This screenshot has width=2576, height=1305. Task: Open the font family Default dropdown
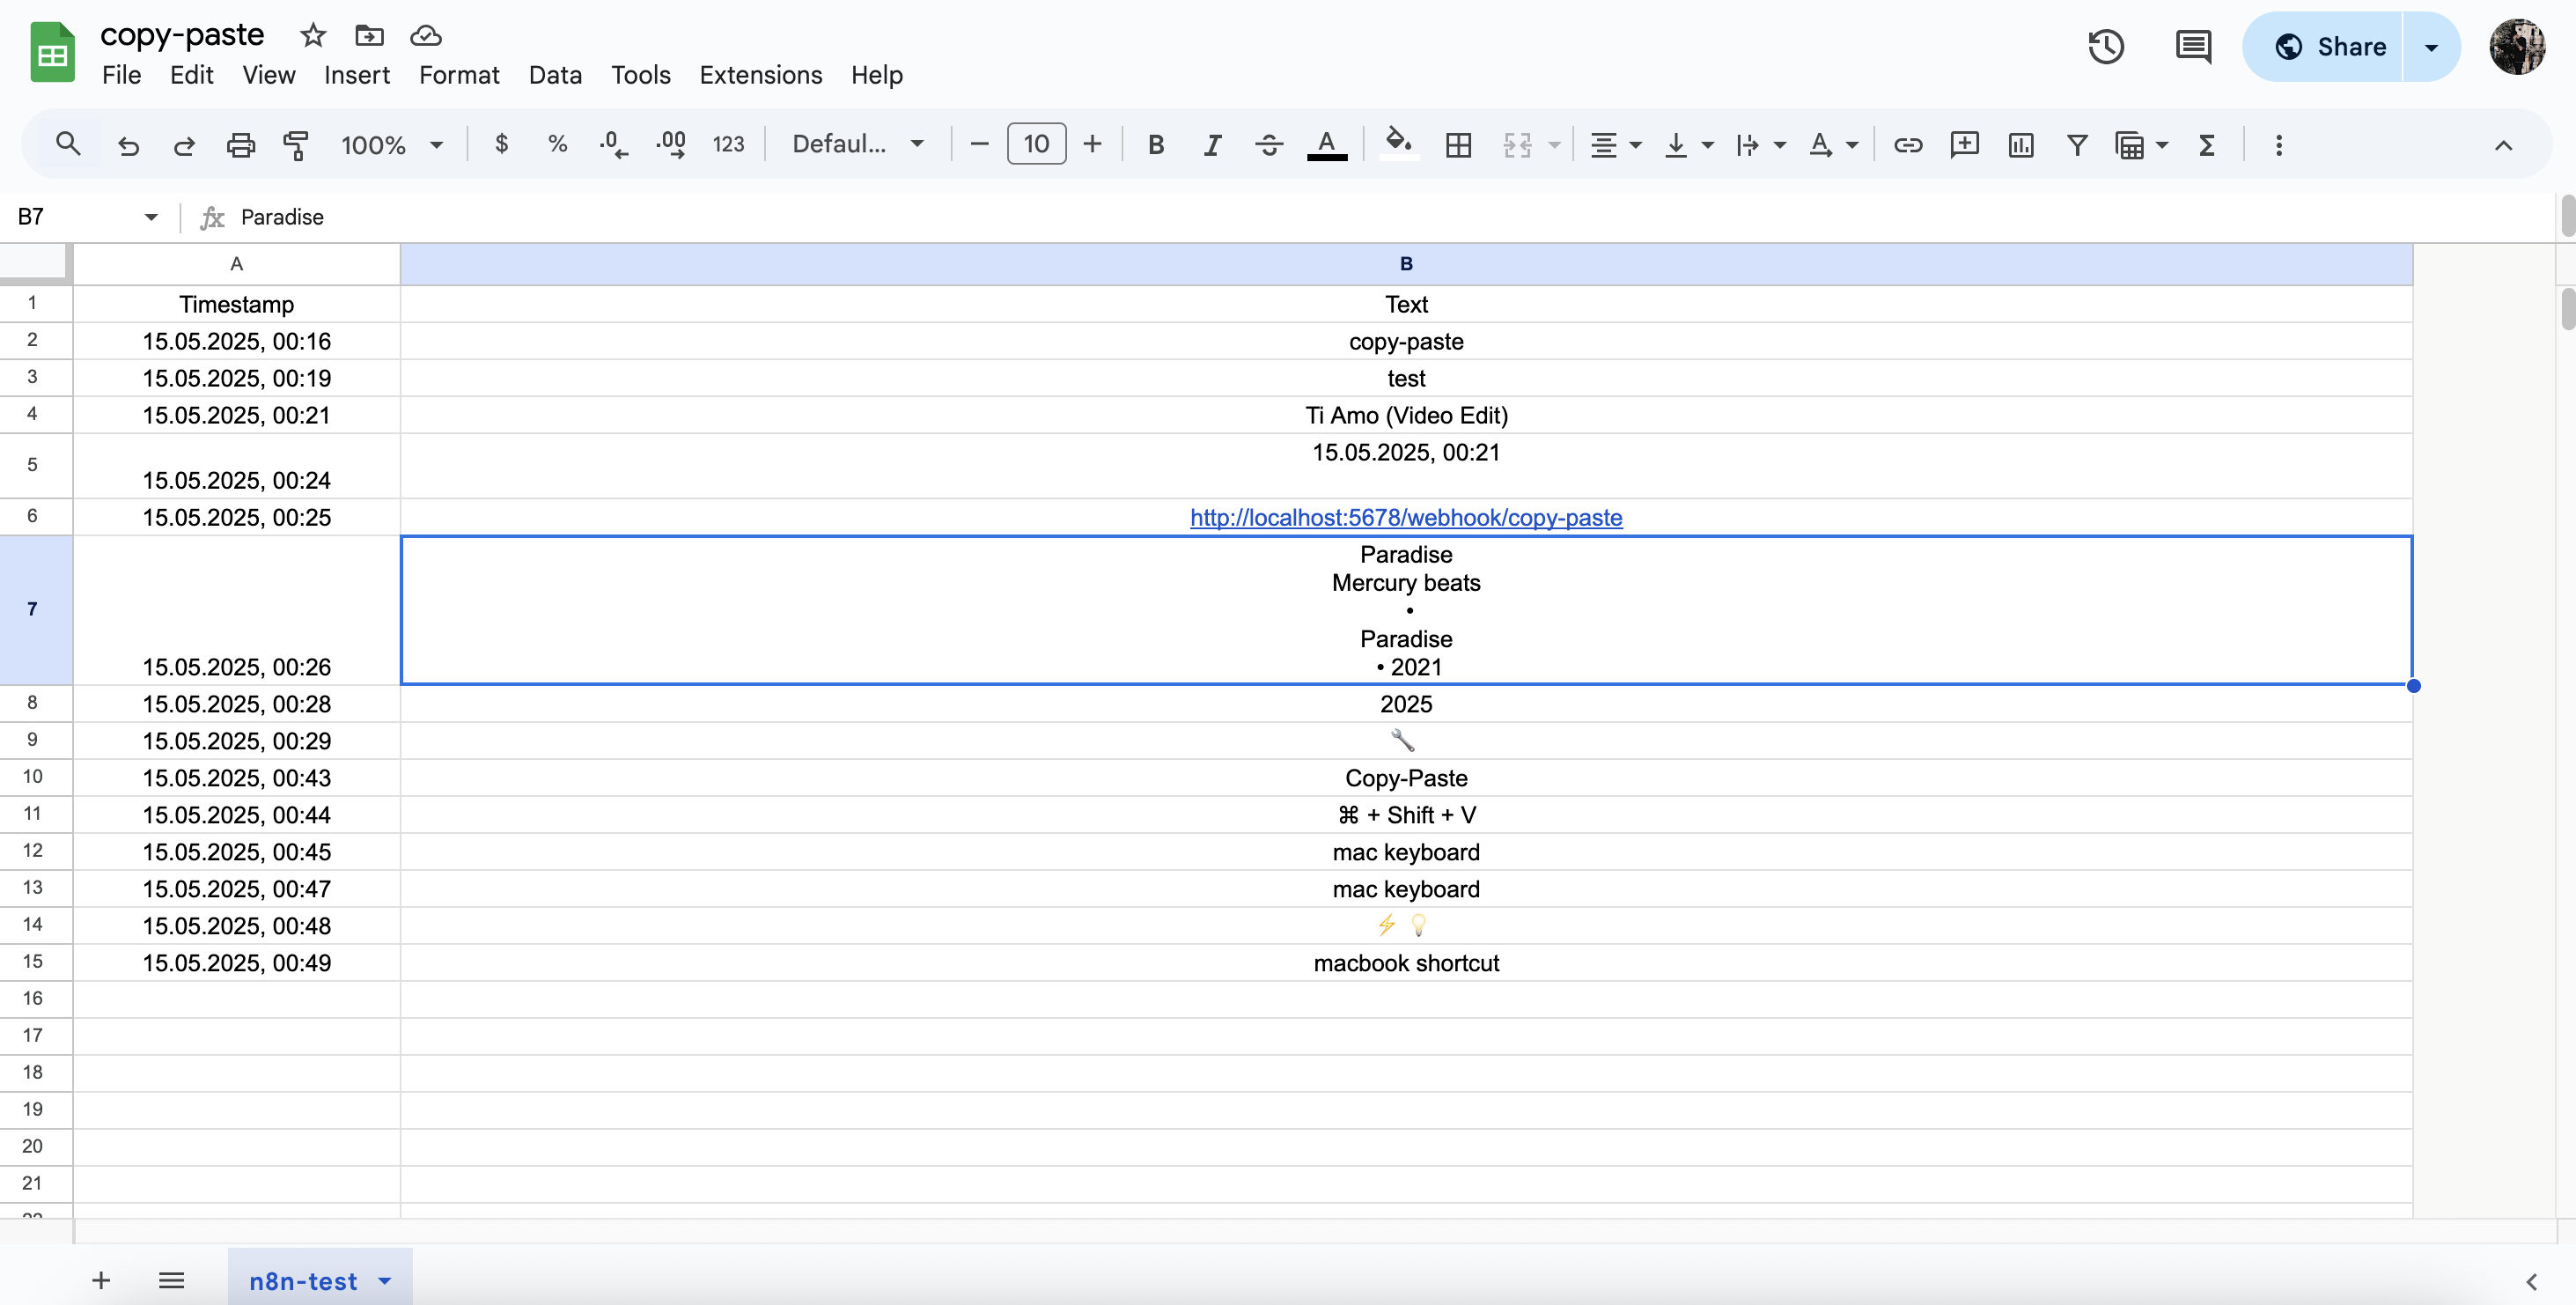857,145
